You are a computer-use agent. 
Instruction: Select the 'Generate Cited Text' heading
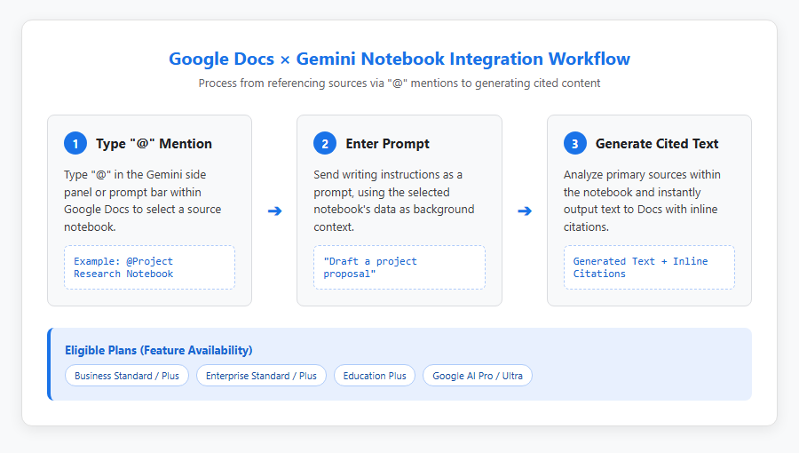coord(657,144)
